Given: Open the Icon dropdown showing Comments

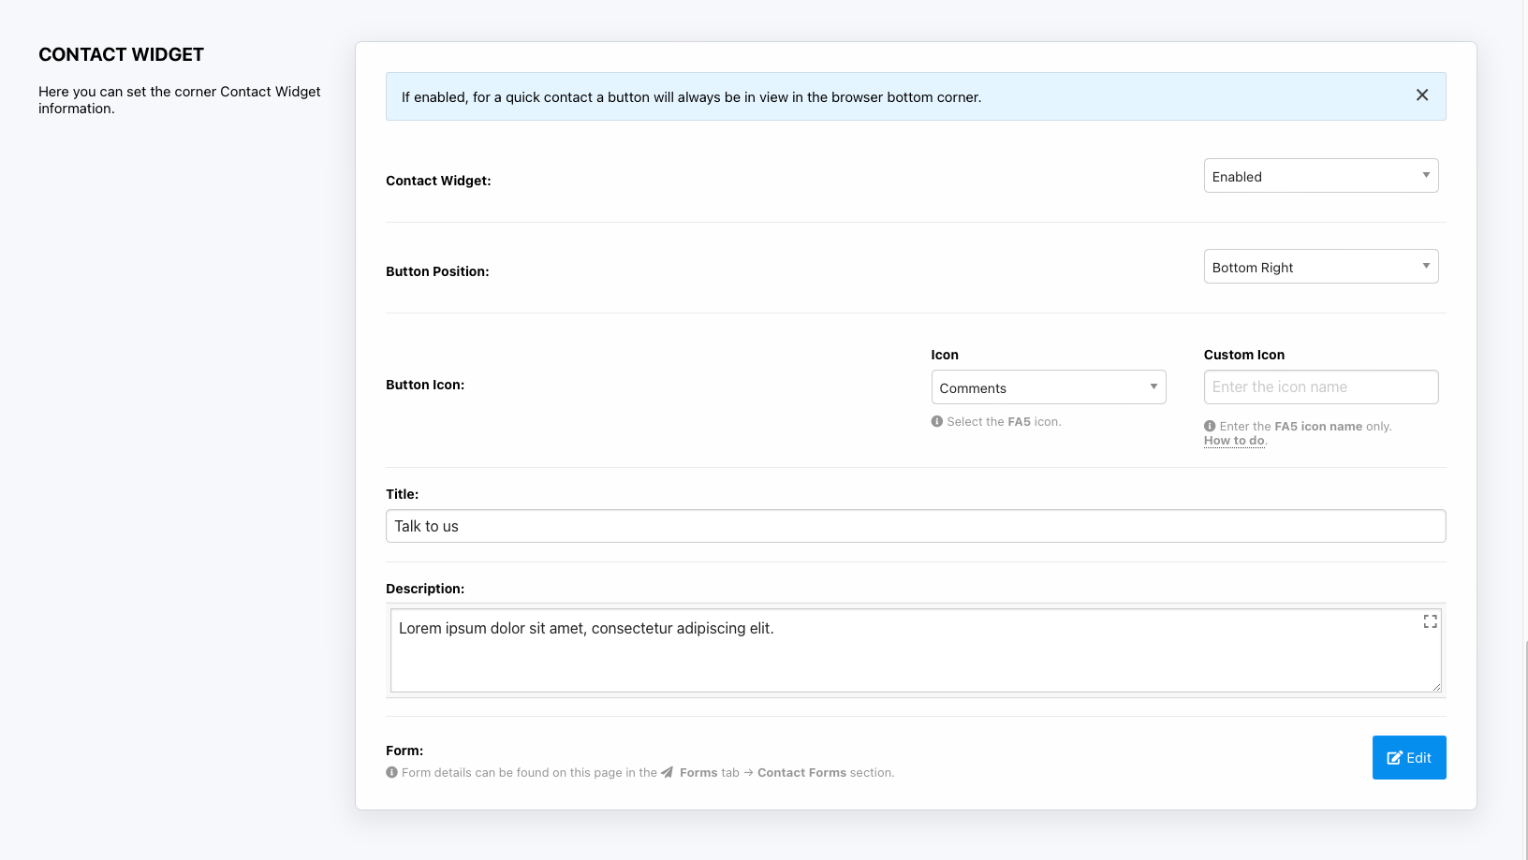Looking at the screenshot, I should (1048, 387).
